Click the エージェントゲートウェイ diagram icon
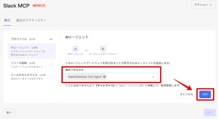The image size is (218, 119). 103,49
